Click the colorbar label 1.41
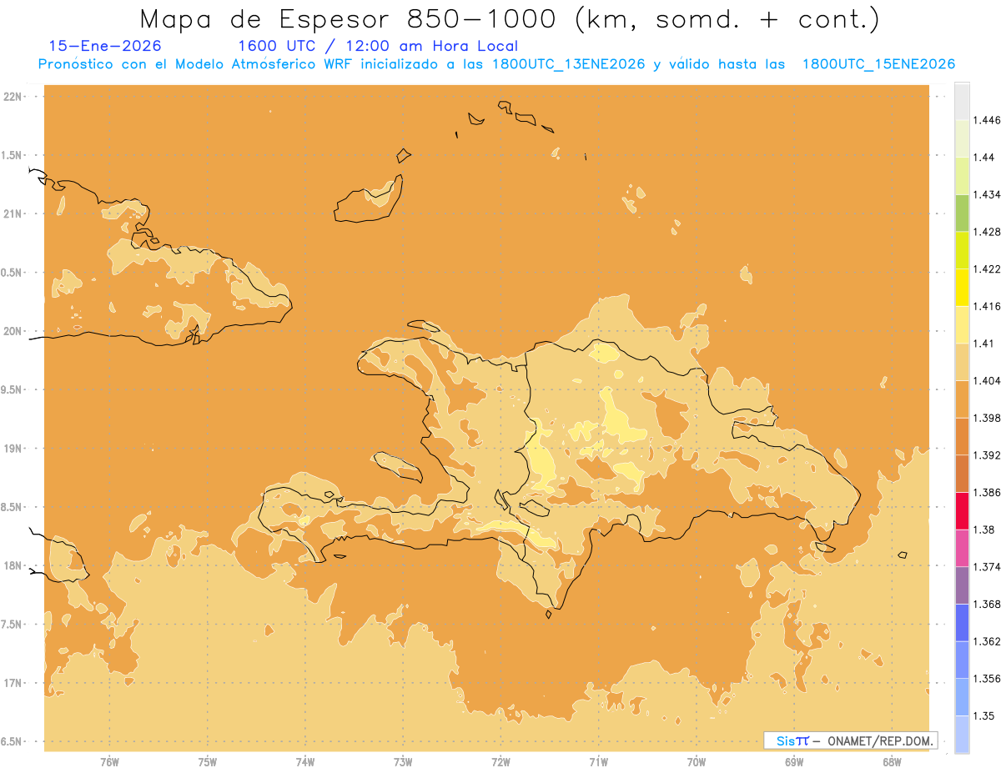Screen dimensions: 1001x773 coord(984,344)
